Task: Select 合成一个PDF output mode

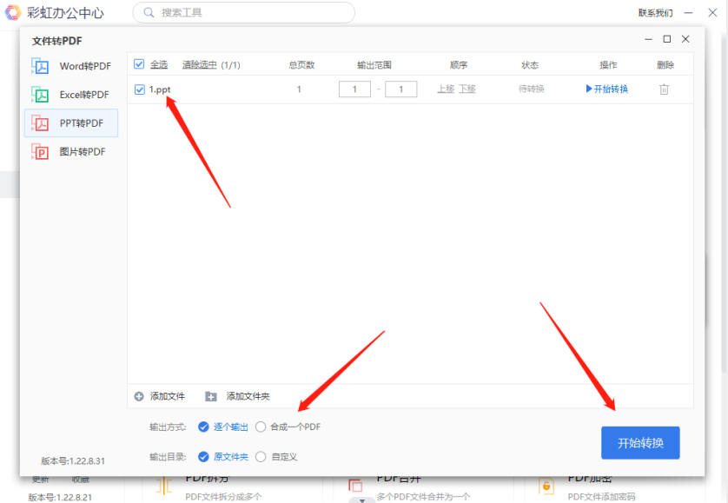Action: (261, 427)
